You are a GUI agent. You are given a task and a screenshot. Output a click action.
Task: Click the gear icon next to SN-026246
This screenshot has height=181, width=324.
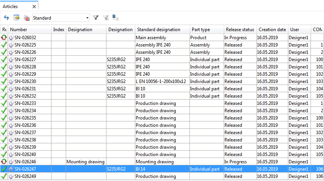[x=11, y=162]
